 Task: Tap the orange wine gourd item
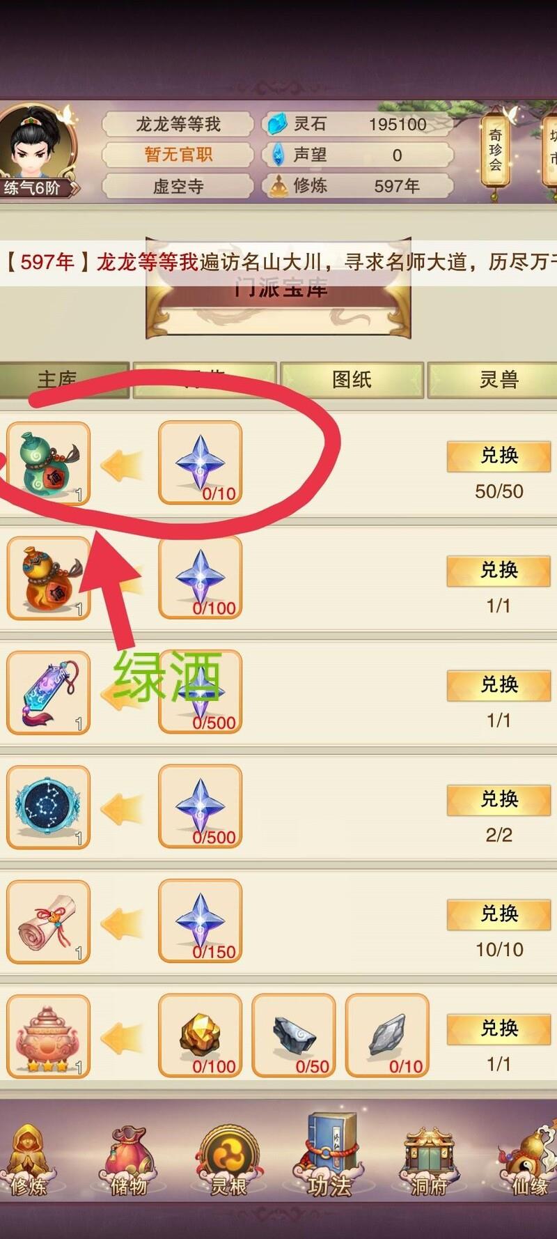[48, 578]
